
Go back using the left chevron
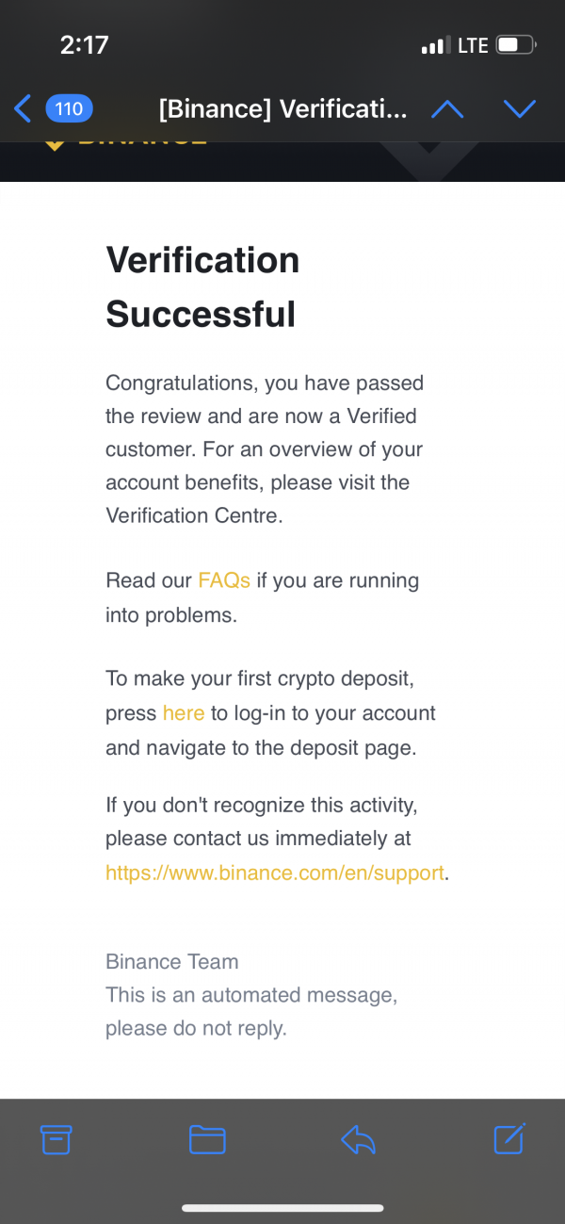pyautogui.click(x=24, y=108)
